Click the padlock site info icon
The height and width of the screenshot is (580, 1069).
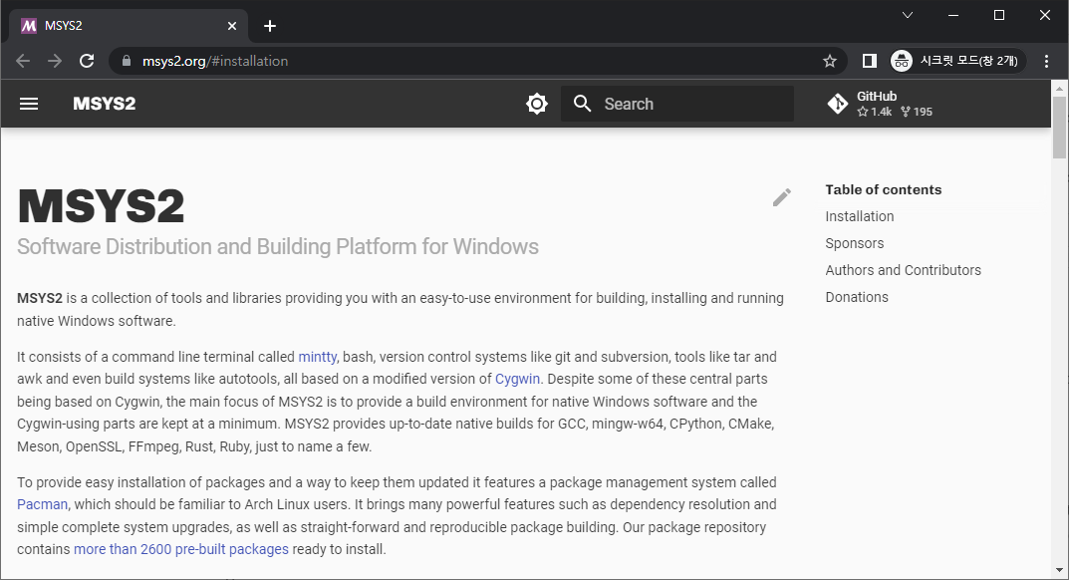(x=127, y=61)
